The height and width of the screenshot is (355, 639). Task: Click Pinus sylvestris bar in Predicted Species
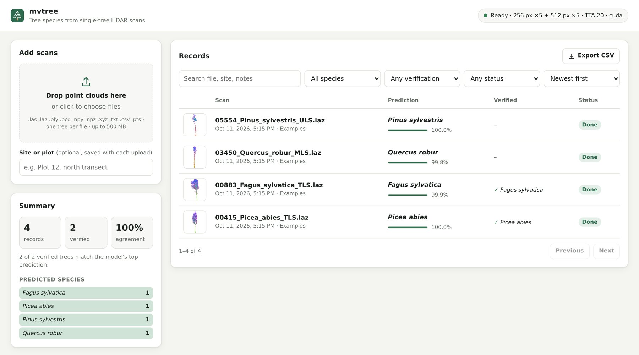[x=86, y=319]
